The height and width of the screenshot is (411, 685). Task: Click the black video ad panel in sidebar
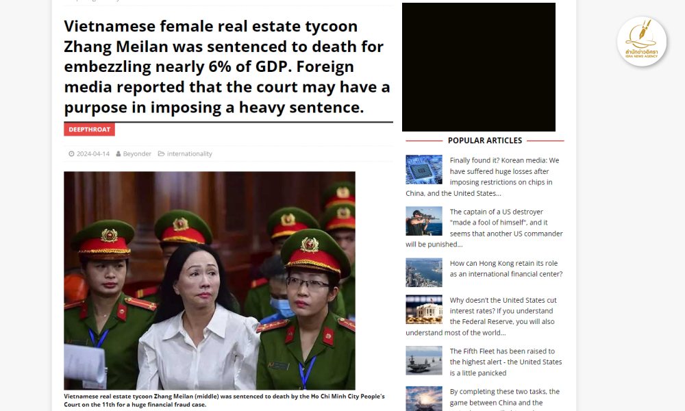coord(479,67)
